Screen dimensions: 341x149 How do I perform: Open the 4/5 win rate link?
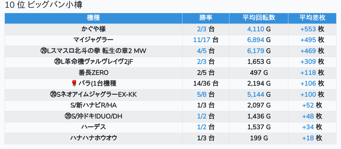pyautogui.click(x=202, y=51)
